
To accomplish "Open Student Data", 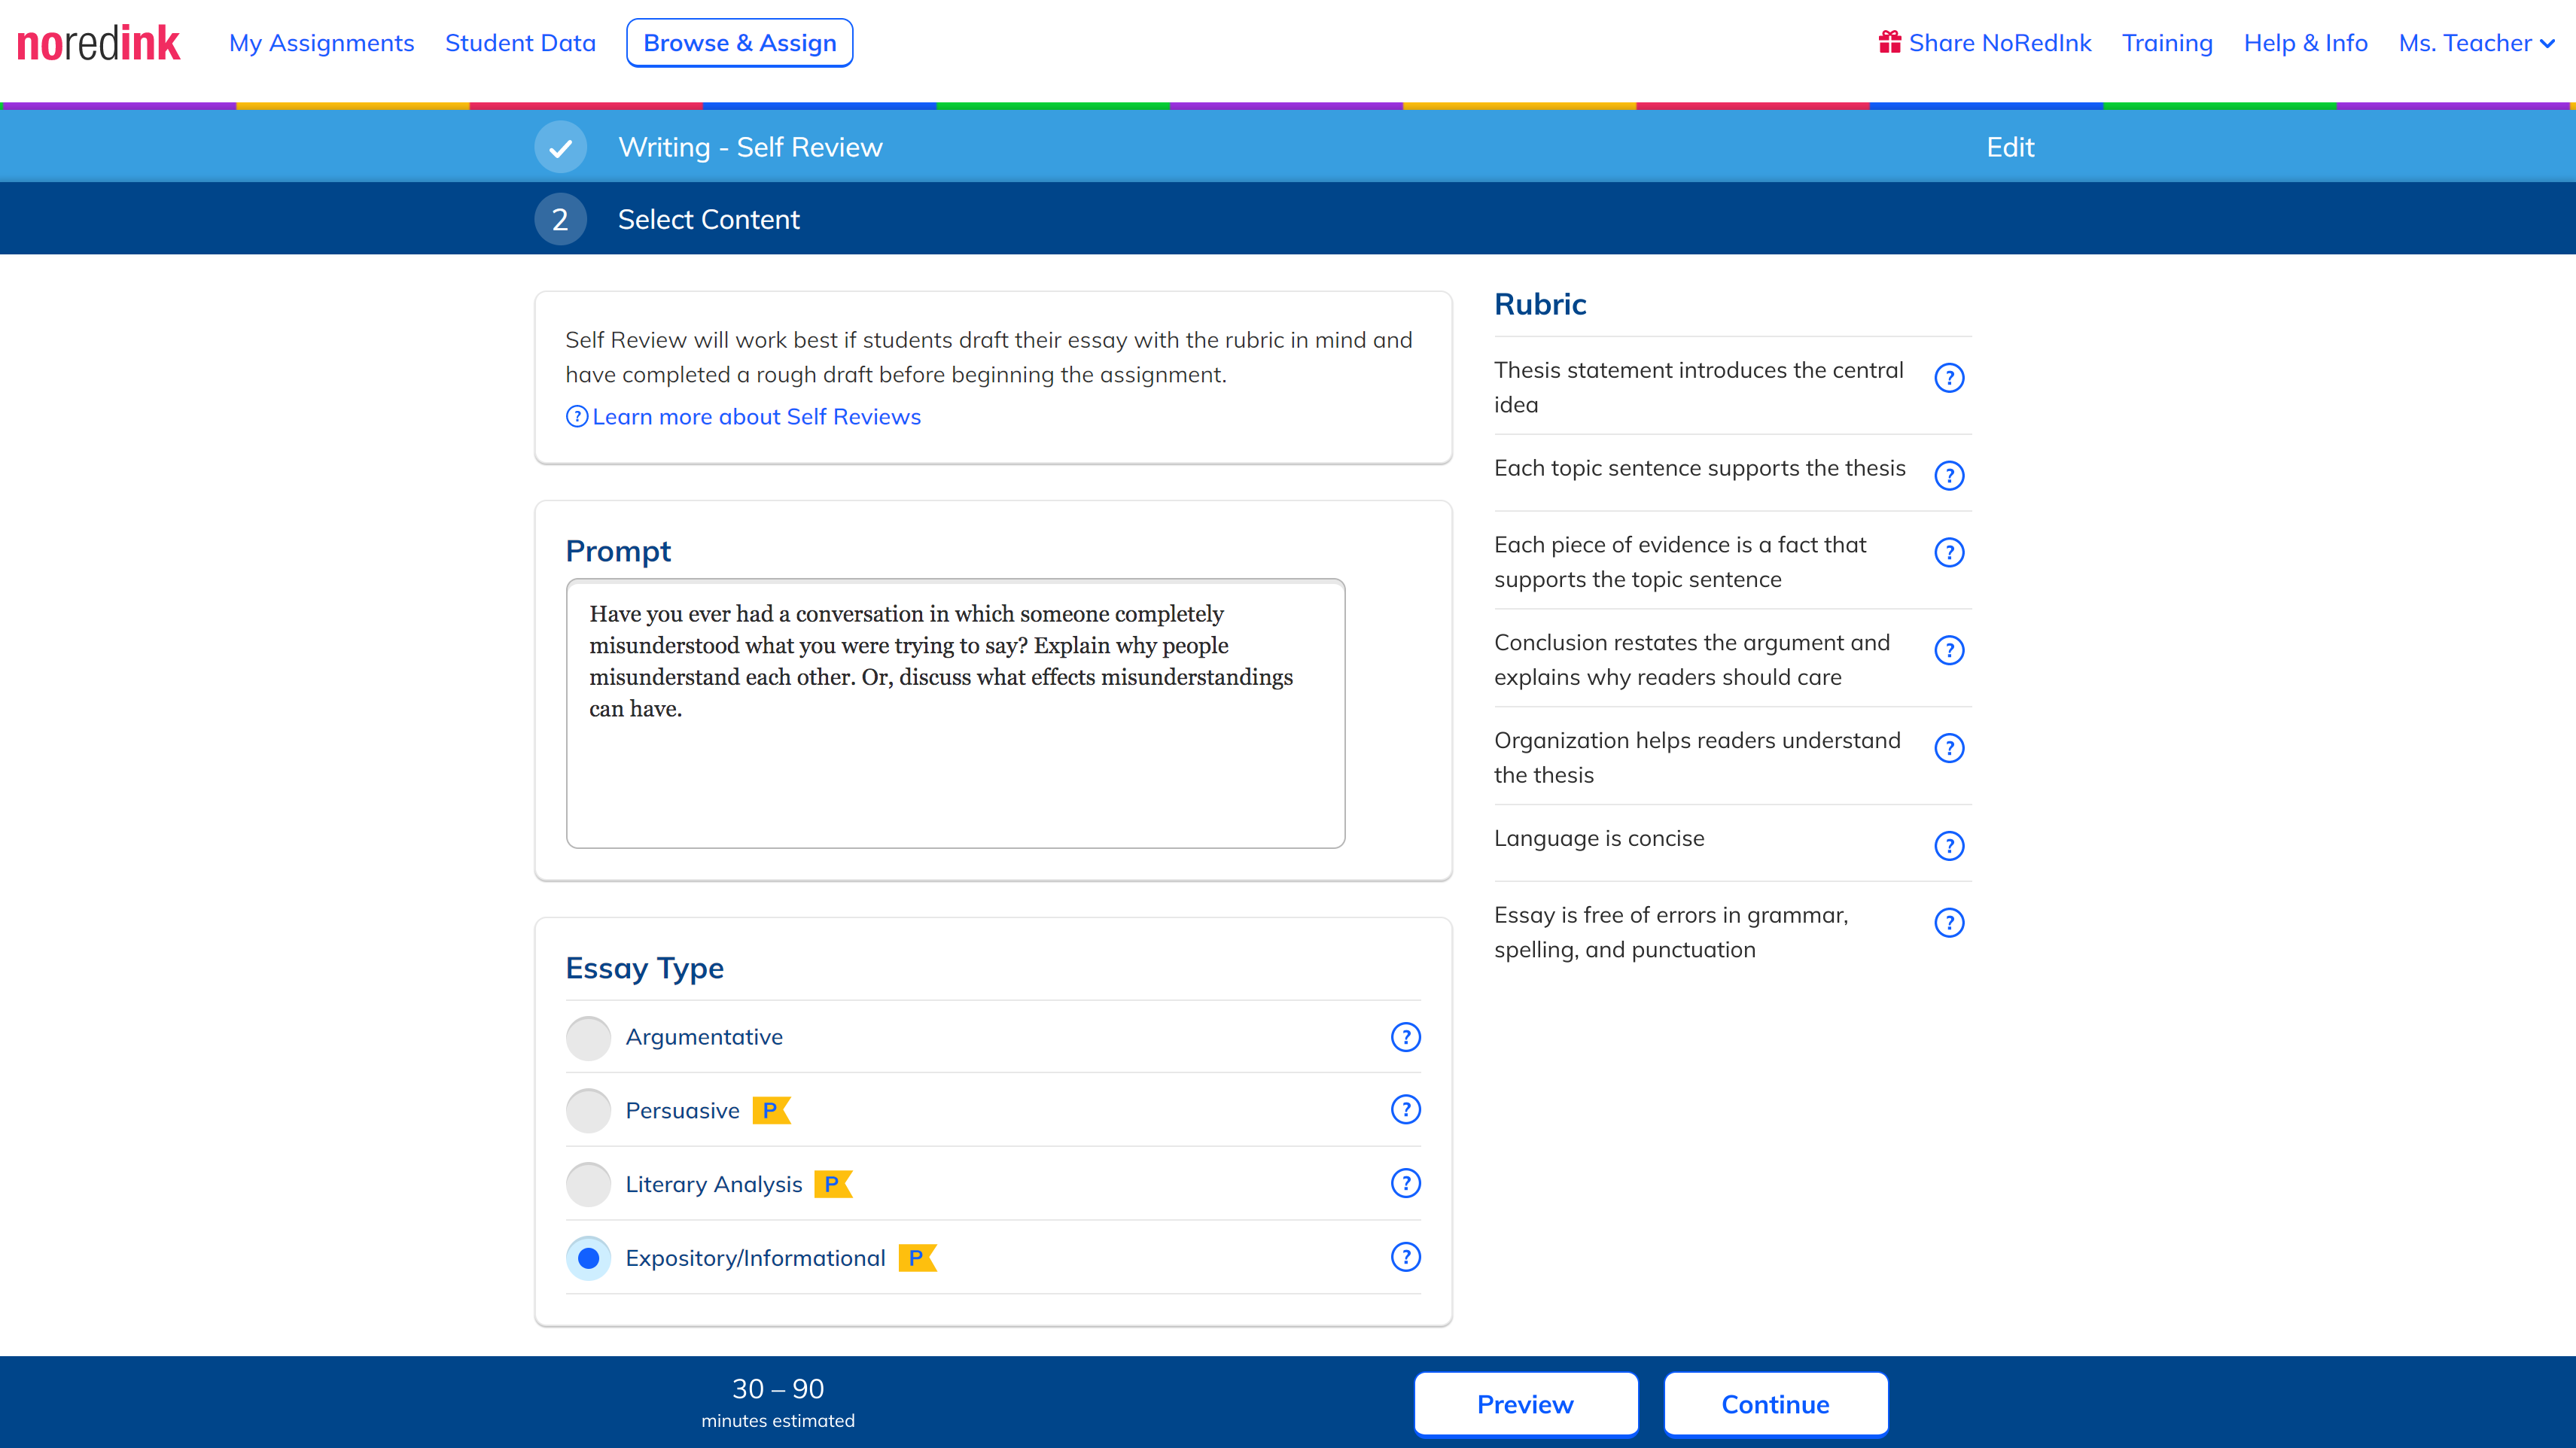I will tap(520, 43).
